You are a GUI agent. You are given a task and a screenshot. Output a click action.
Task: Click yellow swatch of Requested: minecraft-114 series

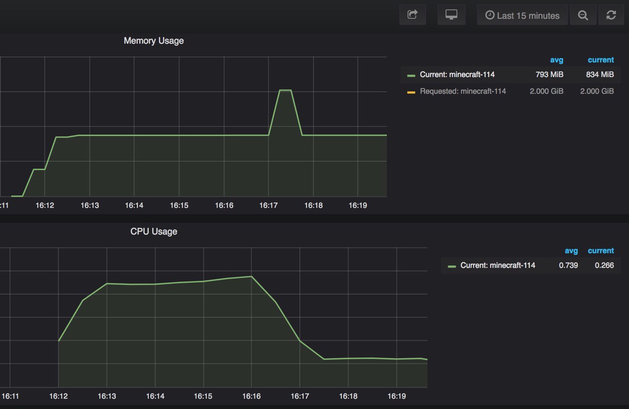tap(411, 92)
